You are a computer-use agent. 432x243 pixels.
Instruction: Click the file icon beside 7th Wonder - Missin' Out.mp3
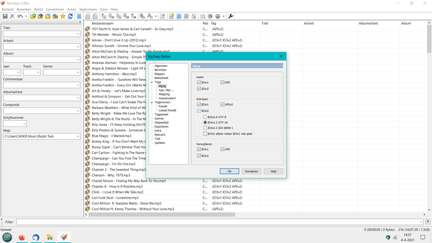click(x=88, y=34)
